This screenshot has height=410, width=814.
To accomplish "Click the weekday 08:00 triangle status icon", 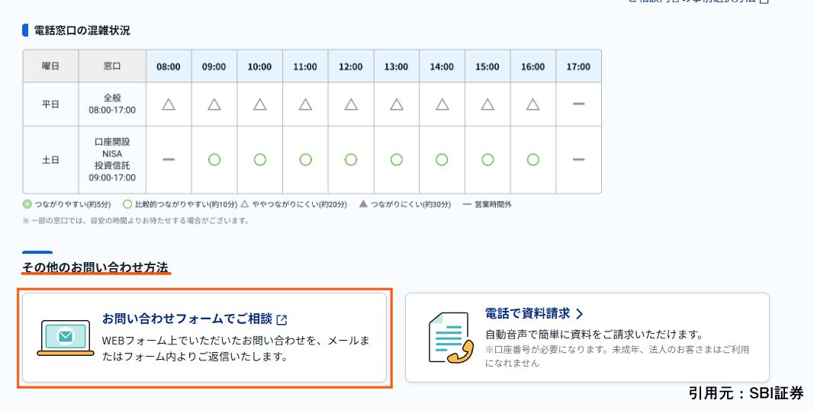I will (x=169, y=104).
